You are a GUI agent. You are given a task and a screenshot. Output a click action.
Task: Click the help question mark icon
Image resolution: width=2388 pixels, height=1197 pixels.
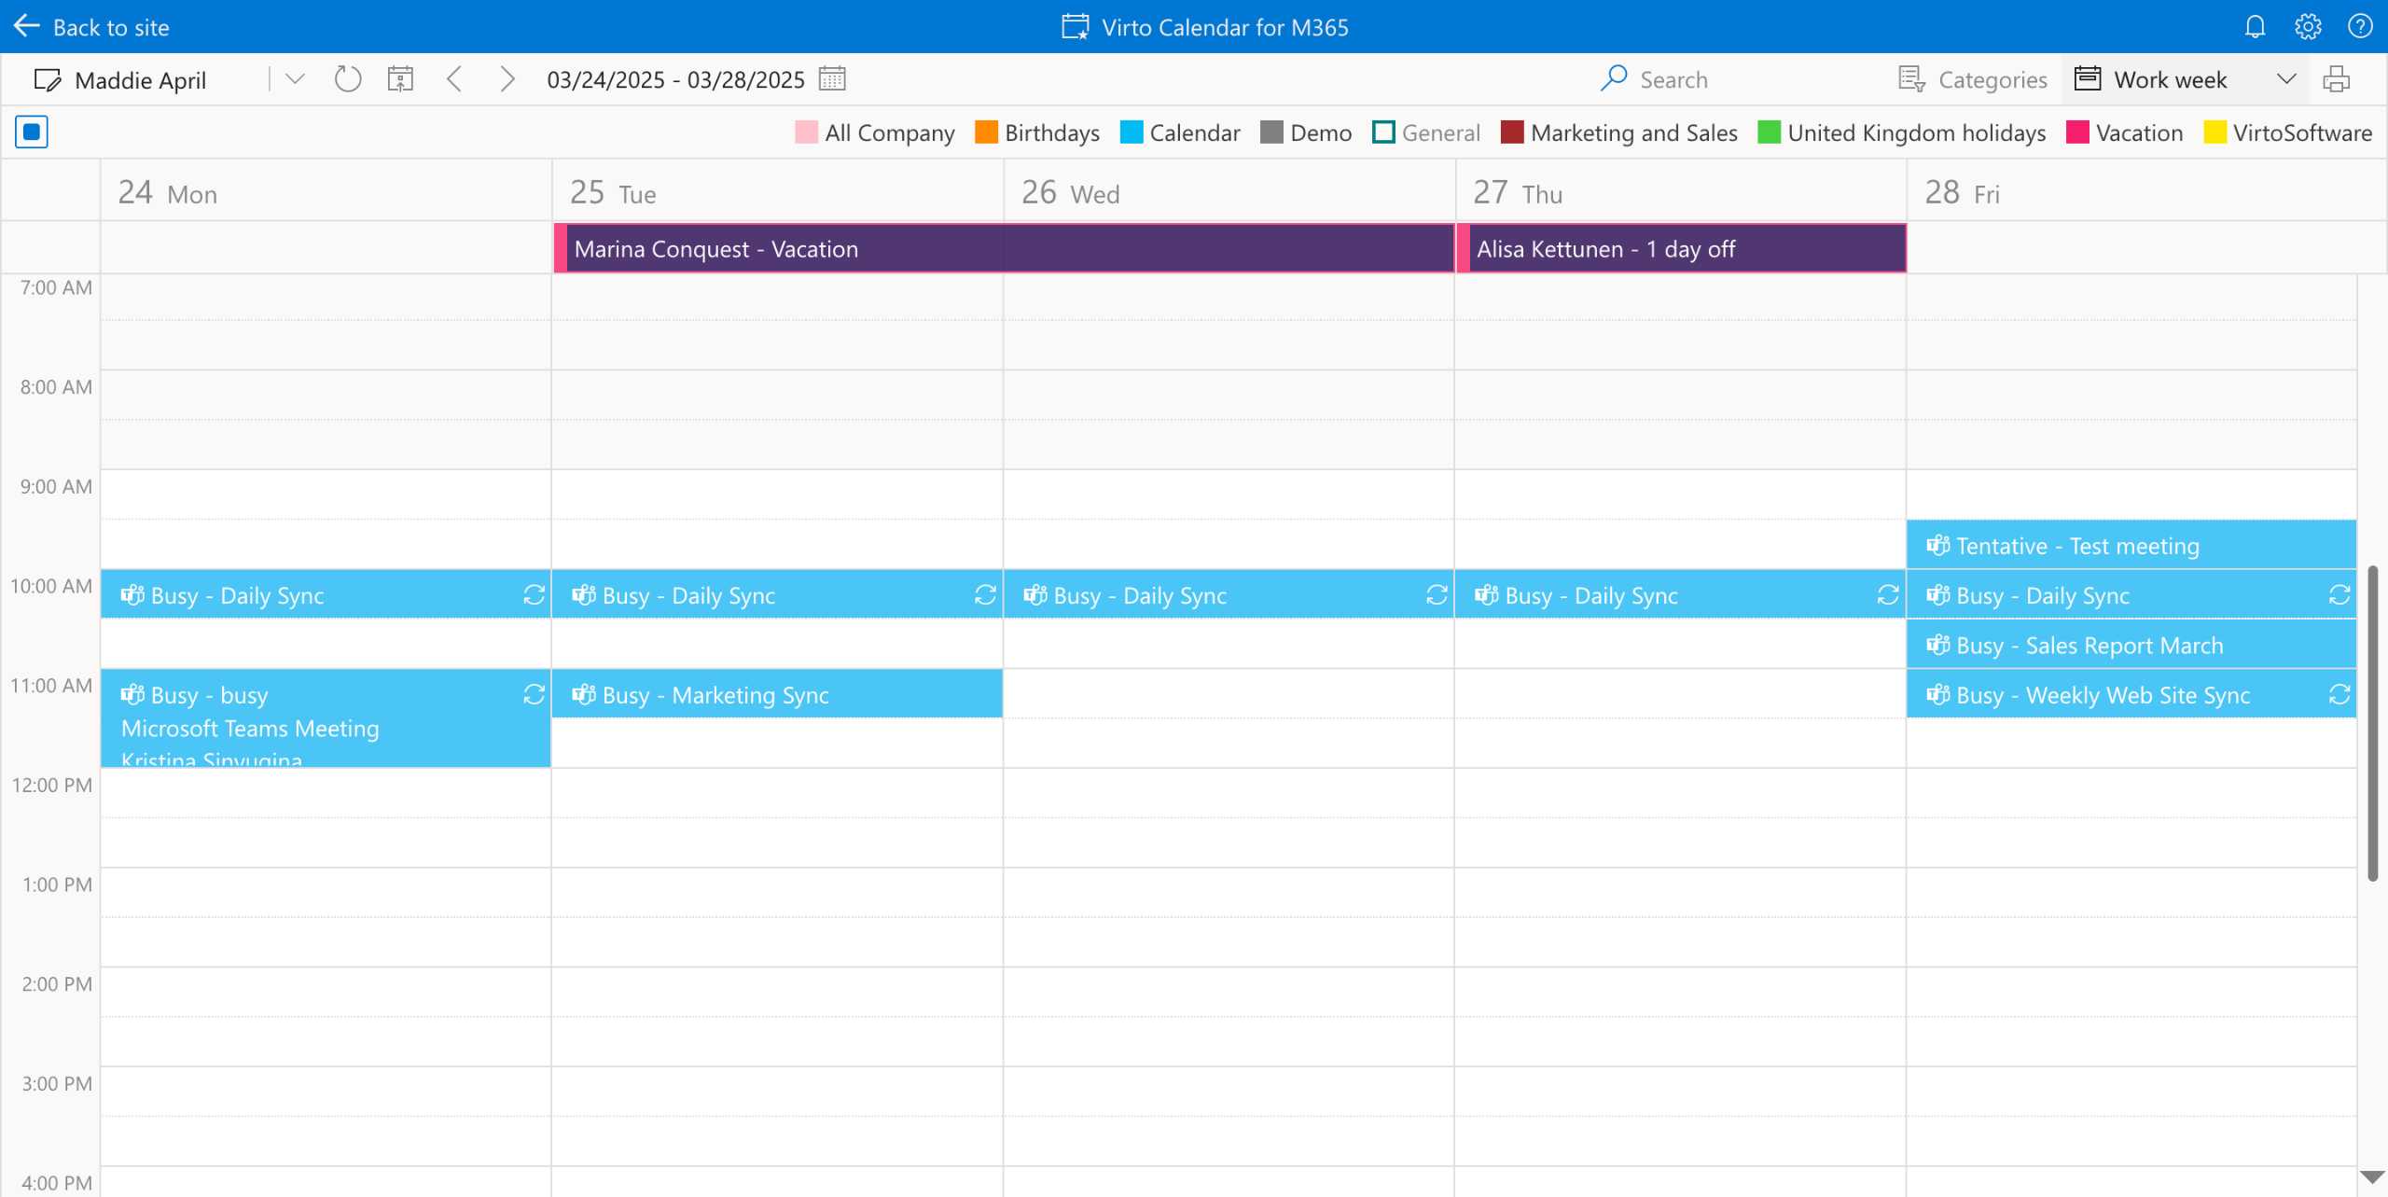[2360, 27]
